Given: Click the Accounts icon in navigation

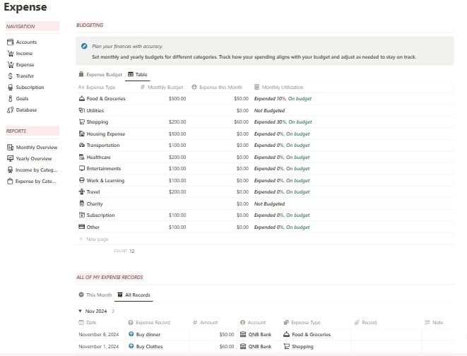Looking at the screenshot, I should pyautogui.click(x=9, y=42).
